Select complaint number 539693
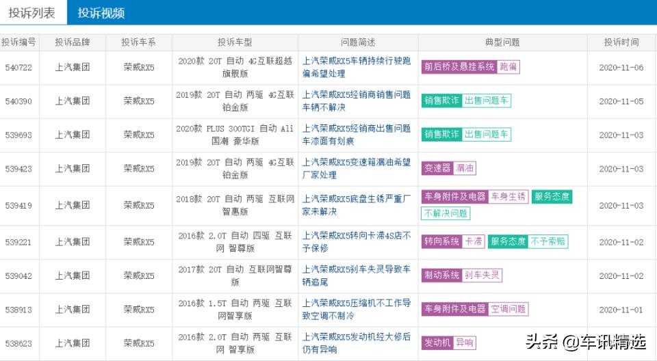The image size is (657, 361). tap(18, 135)
